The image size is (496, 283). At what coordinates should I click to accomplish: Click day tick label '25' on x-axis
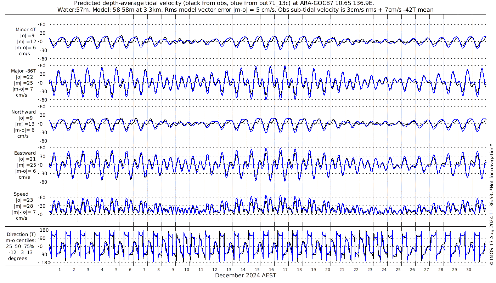(398, 270)
